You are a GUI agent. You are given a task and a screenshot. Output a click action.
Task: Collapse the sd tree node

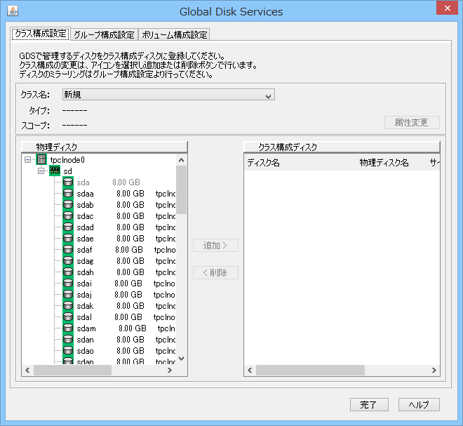click(x=41, y=171)
